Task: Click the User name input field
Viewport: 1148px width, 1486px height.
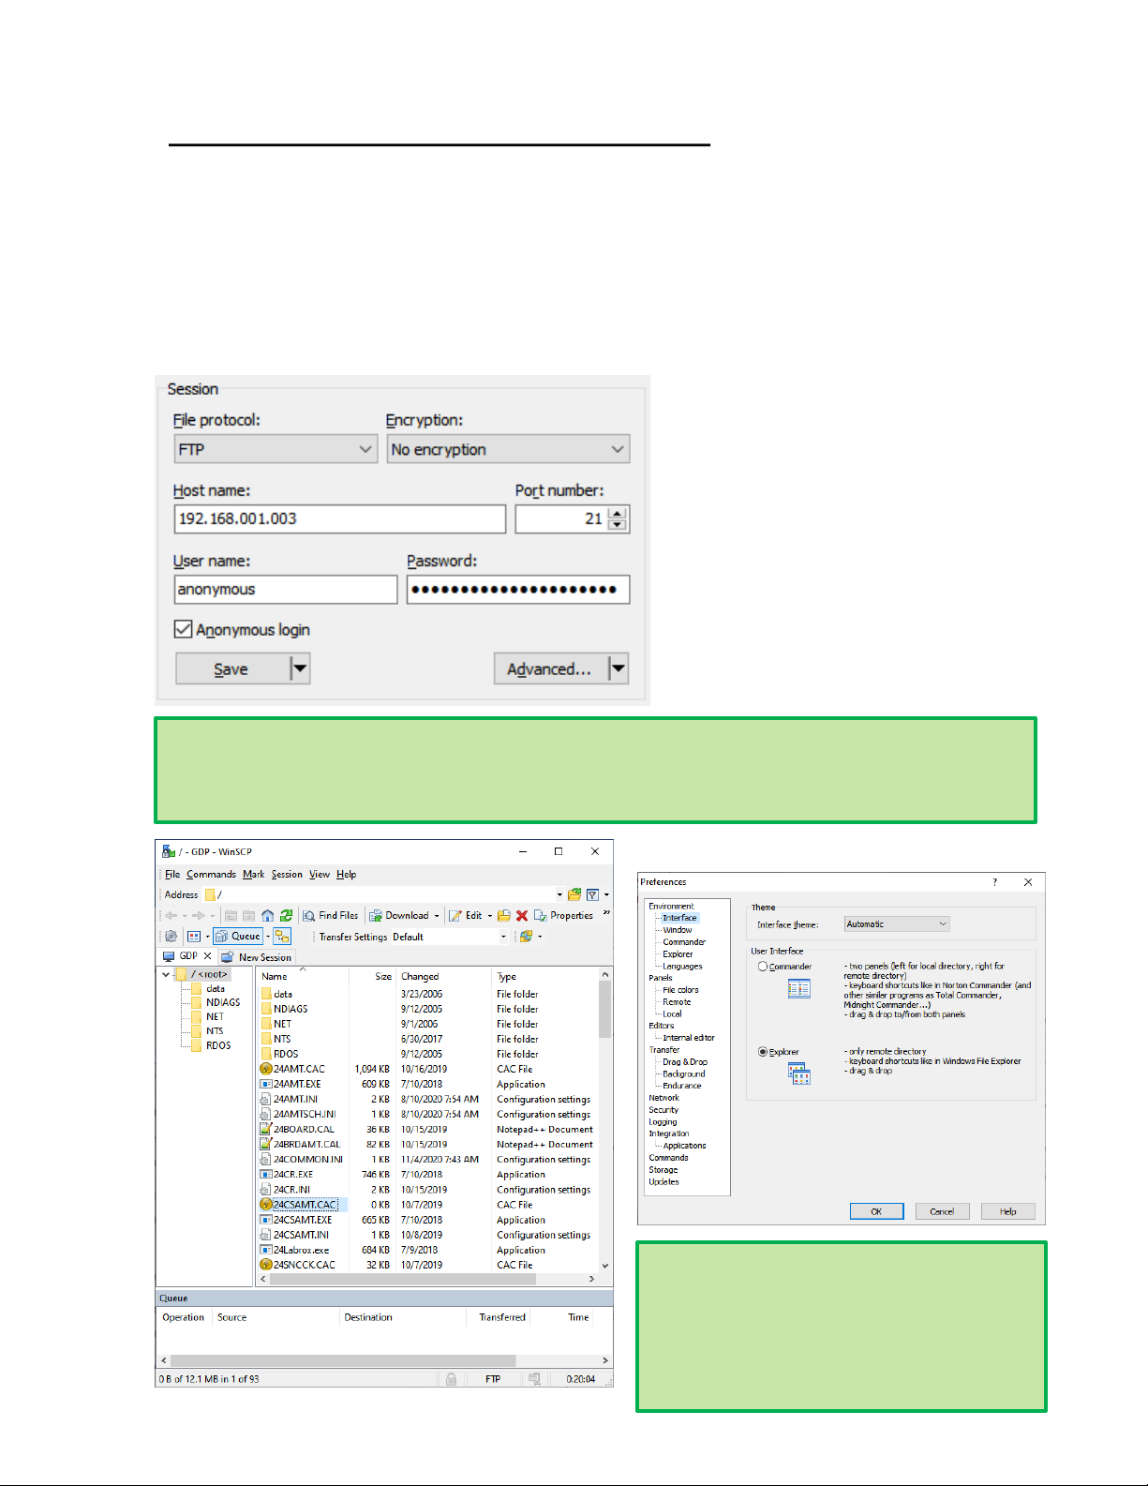Action: point(286,589)
